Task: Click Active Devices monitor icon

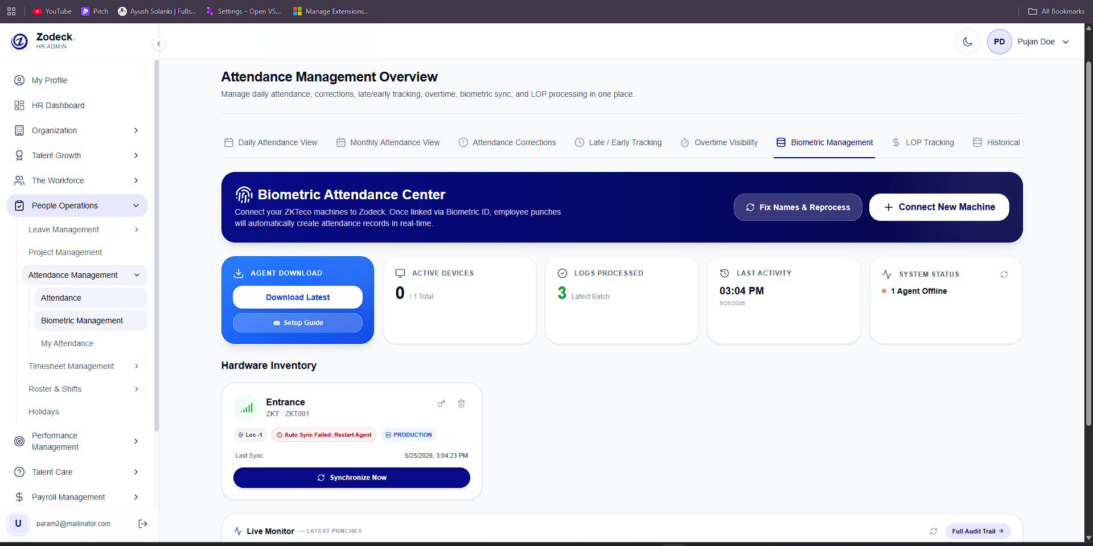Action: 400,273
